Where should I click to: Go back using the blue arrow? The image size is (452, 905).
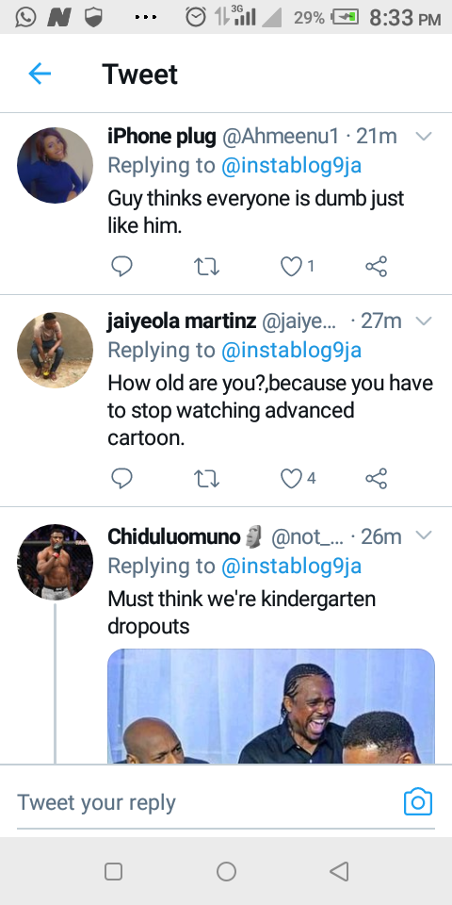(40, 74)
